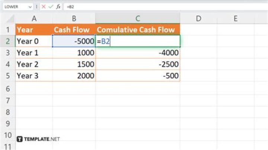
Task: Select row 9 header
Action: pyautogui.click(x=8, y=123)
